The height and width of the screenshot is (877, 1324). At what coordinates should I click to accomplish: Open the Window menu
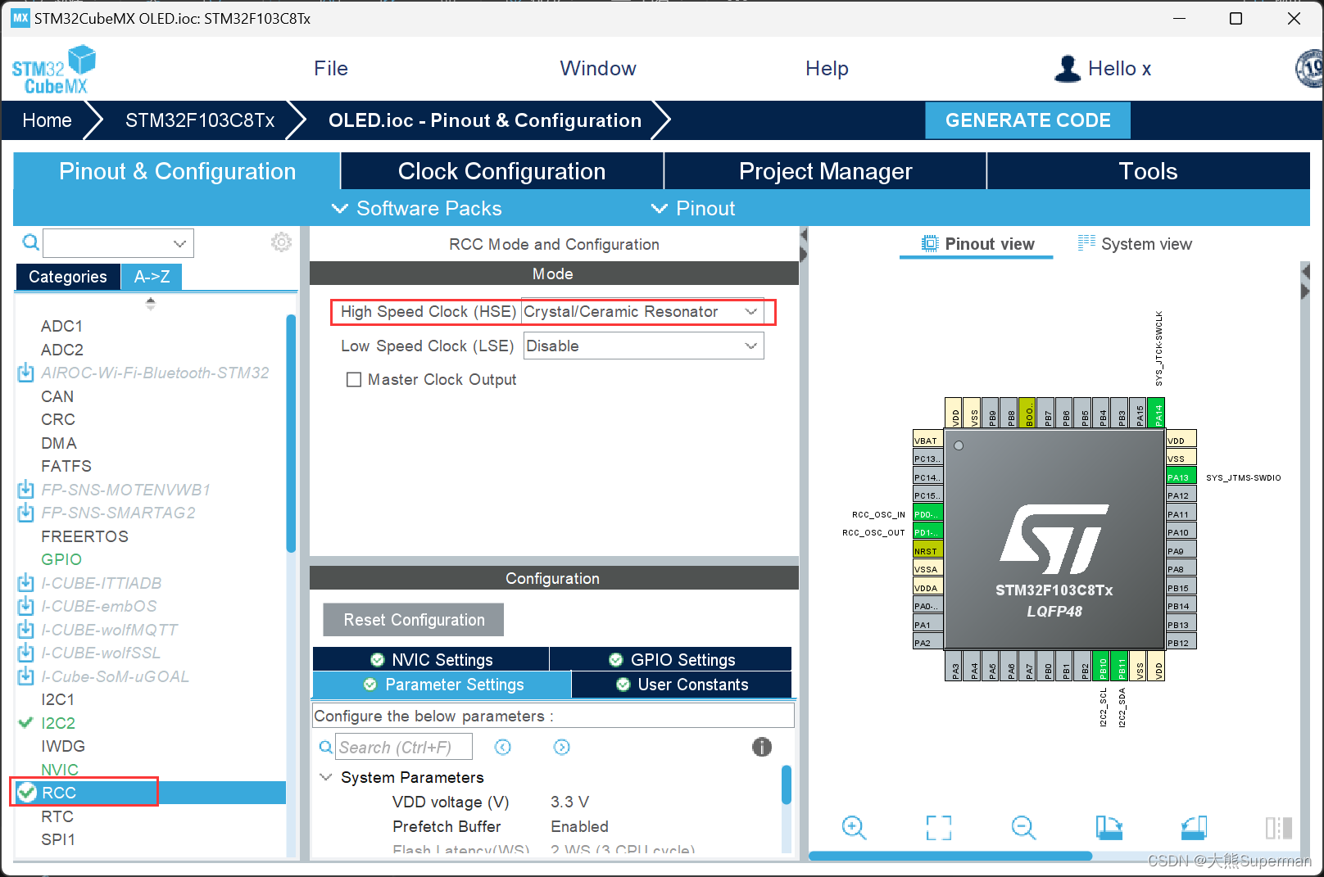598,69
